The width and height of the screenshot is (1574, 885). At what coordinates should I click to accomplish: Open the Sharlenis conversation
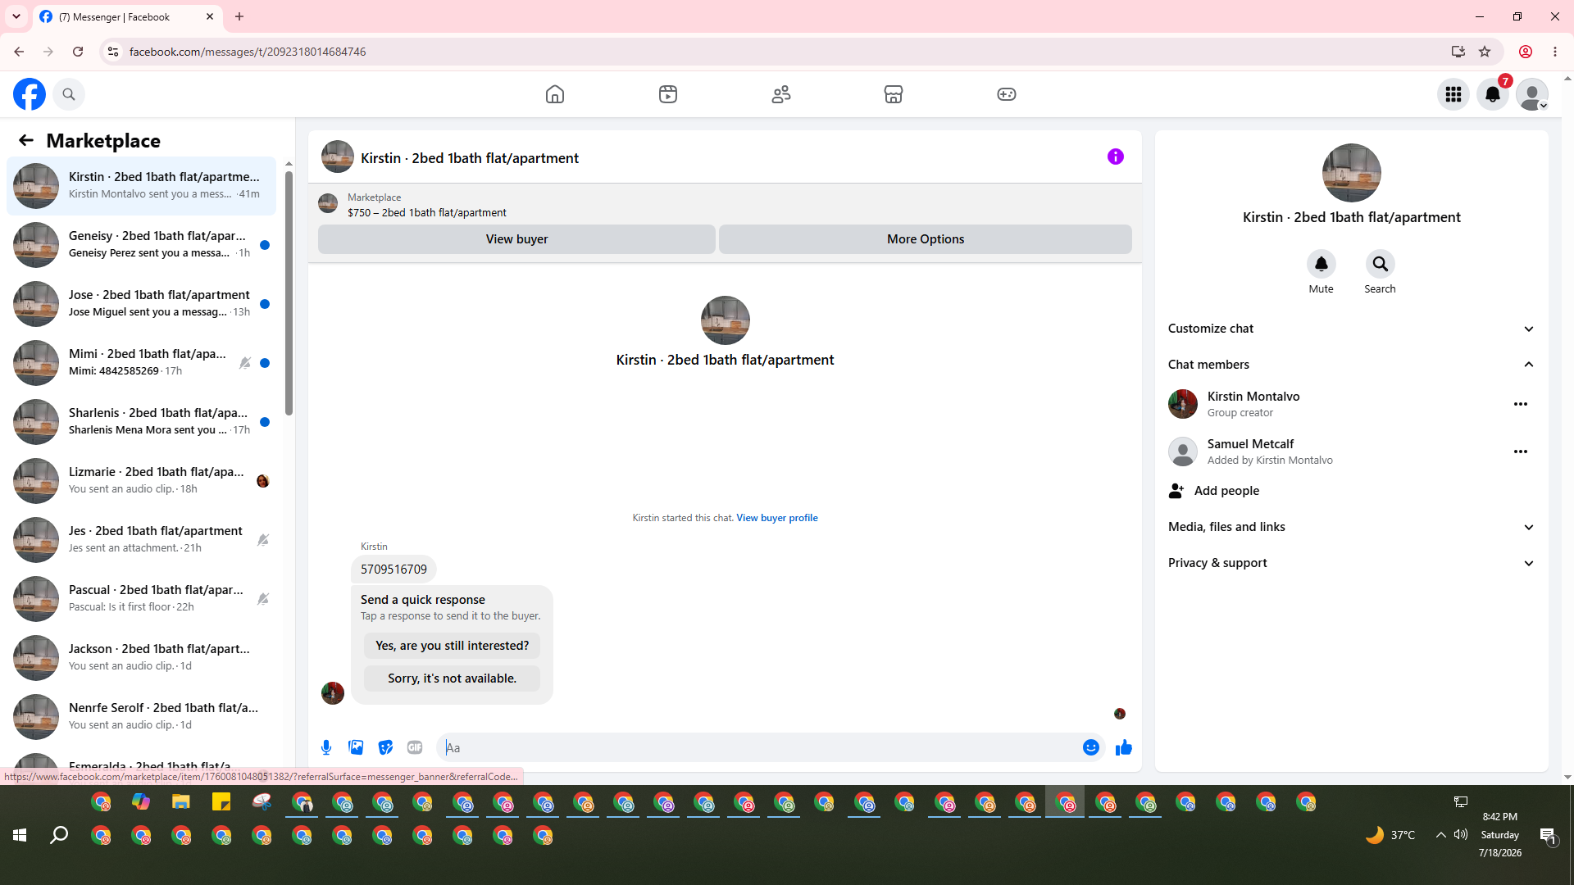click(x=141, y=422)
